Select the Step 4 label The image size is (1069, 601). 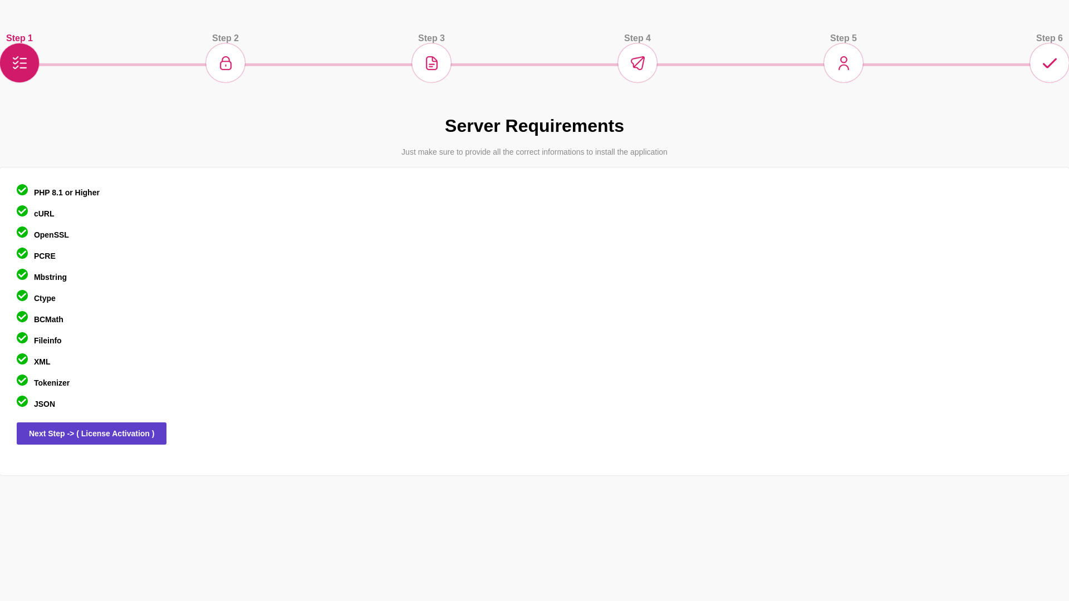[x=638, y=38]
